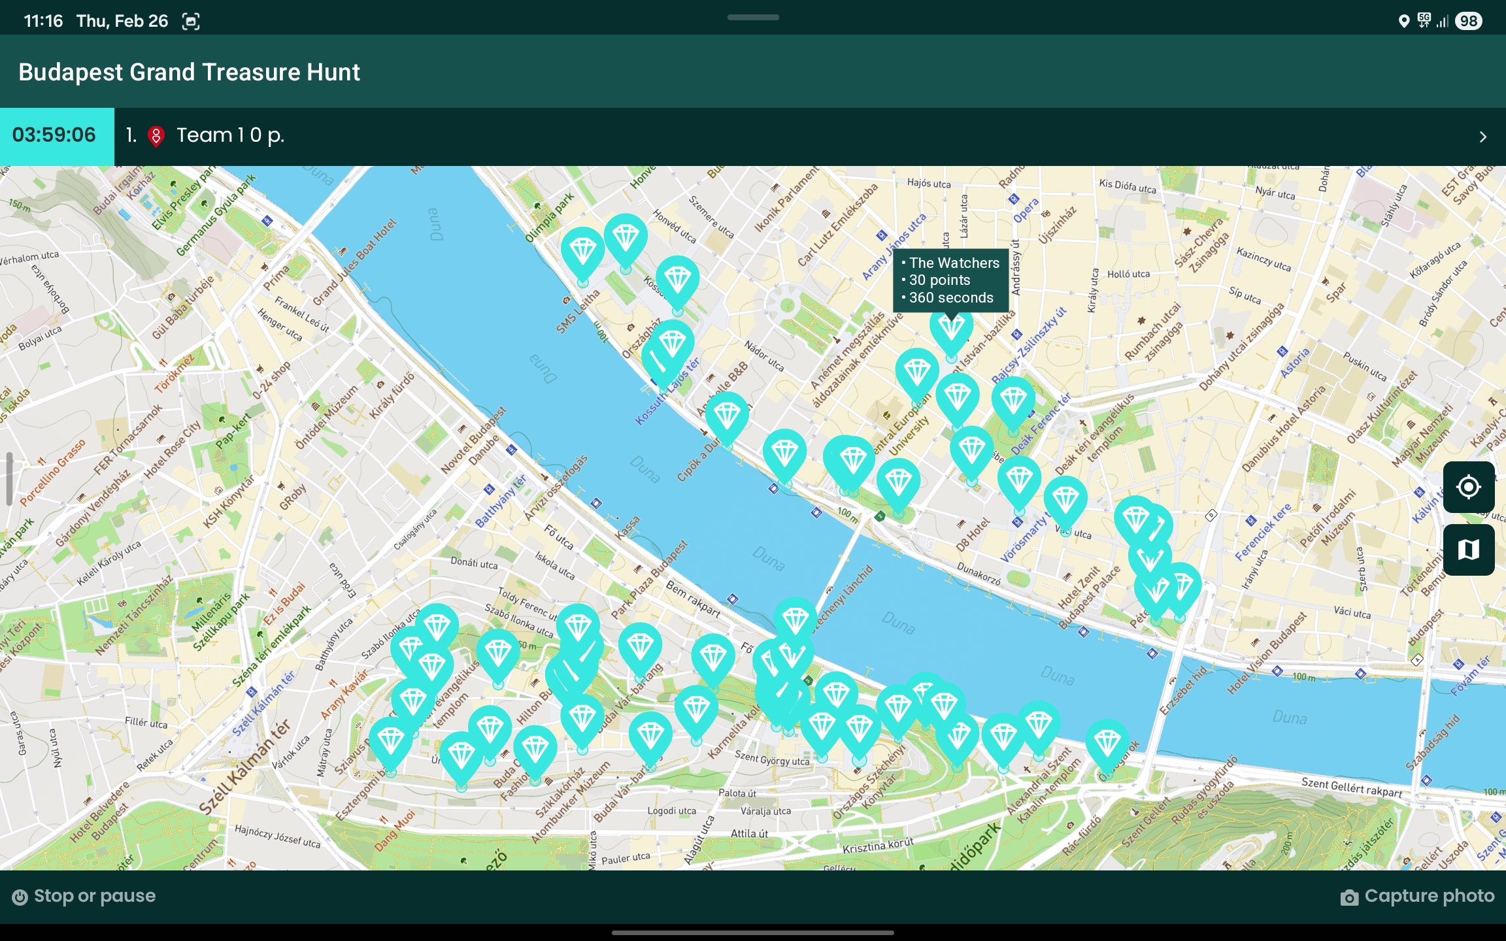The height and width of the screenshot is (941, 1506).
Task: Tap the Capture photo camera icon
Action: (x=1349, y=897)
